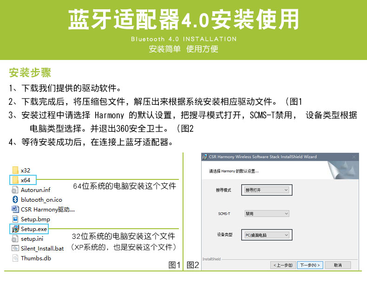Click the 请选择 Harmony 的默认设置 heading
This screenshot has width=367, height=284.
click(234, 171)
